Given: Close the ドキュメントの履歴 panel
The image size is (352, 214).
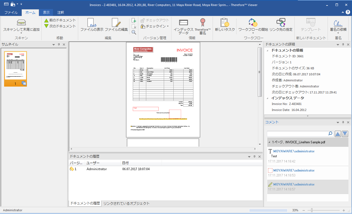Looking at the screenshot, I should (260, 157).
